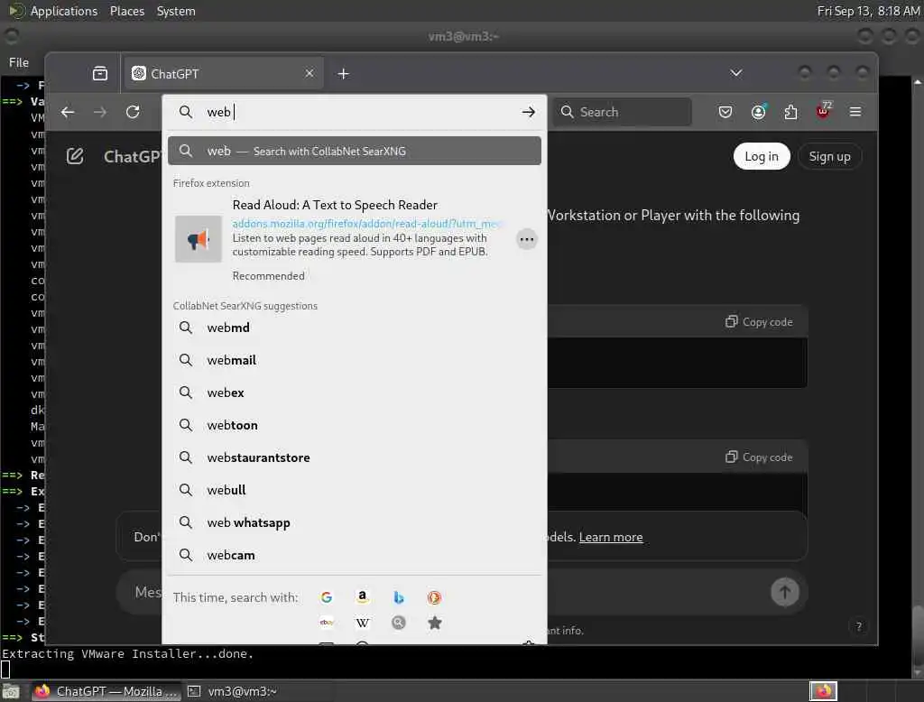Open the System menu
924x702 pixels.
pyautogui.click(x=176, y=11)
